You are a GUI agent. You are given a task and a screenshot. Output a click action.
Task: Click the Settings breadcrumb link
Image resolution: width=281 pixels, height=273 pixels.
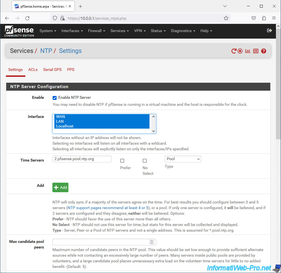(x=70, y=51)
